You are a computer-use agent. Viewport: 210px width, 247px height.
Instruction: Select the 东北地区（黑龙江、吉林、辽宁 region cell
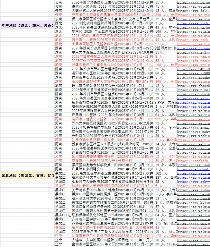click(x=28, y=175)
